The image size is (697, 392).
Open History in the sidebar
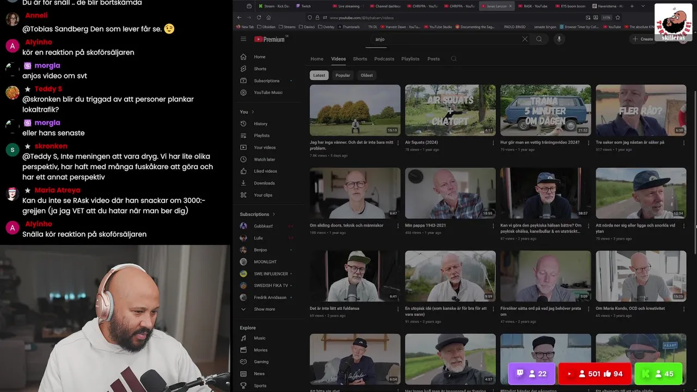260,124
